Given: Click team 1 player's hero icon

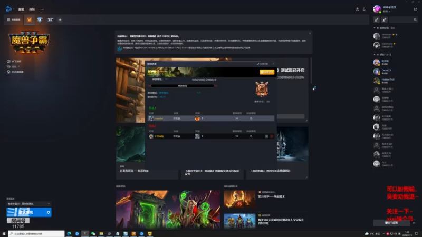Looking at the screenshot, I should (197, 118).
